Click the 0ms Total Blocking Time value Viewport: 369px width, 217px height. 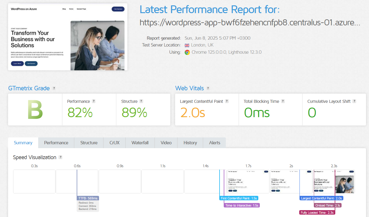(x=257, y=113)
